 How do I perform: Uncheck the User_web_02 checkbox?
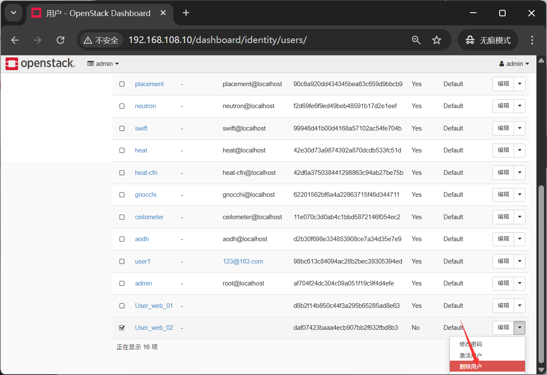122,328
